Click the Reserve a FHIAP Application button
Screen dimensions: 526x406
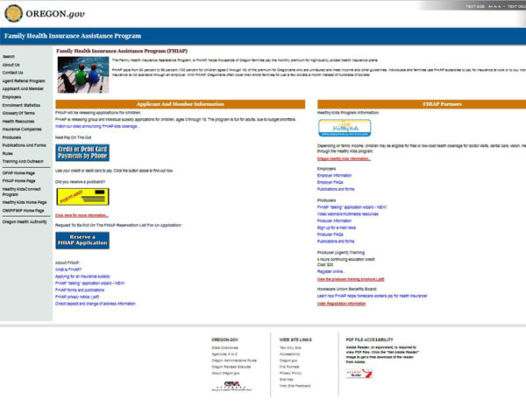tap(82, 241)
